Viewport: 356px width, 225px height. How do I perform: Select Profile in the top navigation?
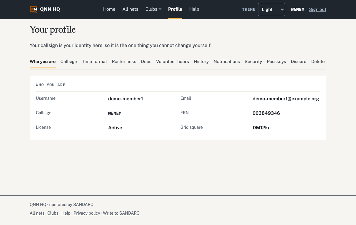point(175,9)
